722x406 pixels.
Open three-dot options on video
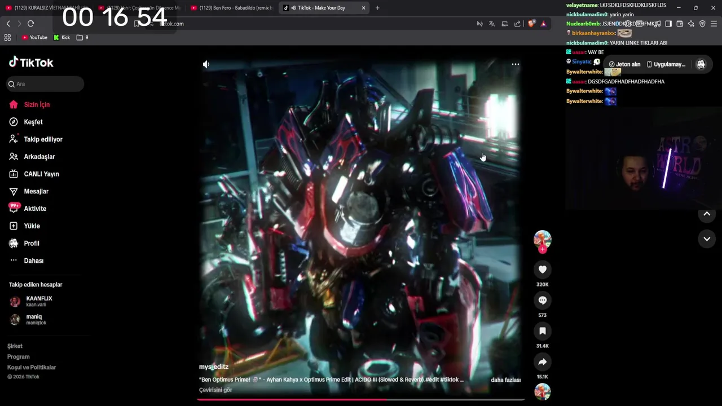tap(515, 64)
